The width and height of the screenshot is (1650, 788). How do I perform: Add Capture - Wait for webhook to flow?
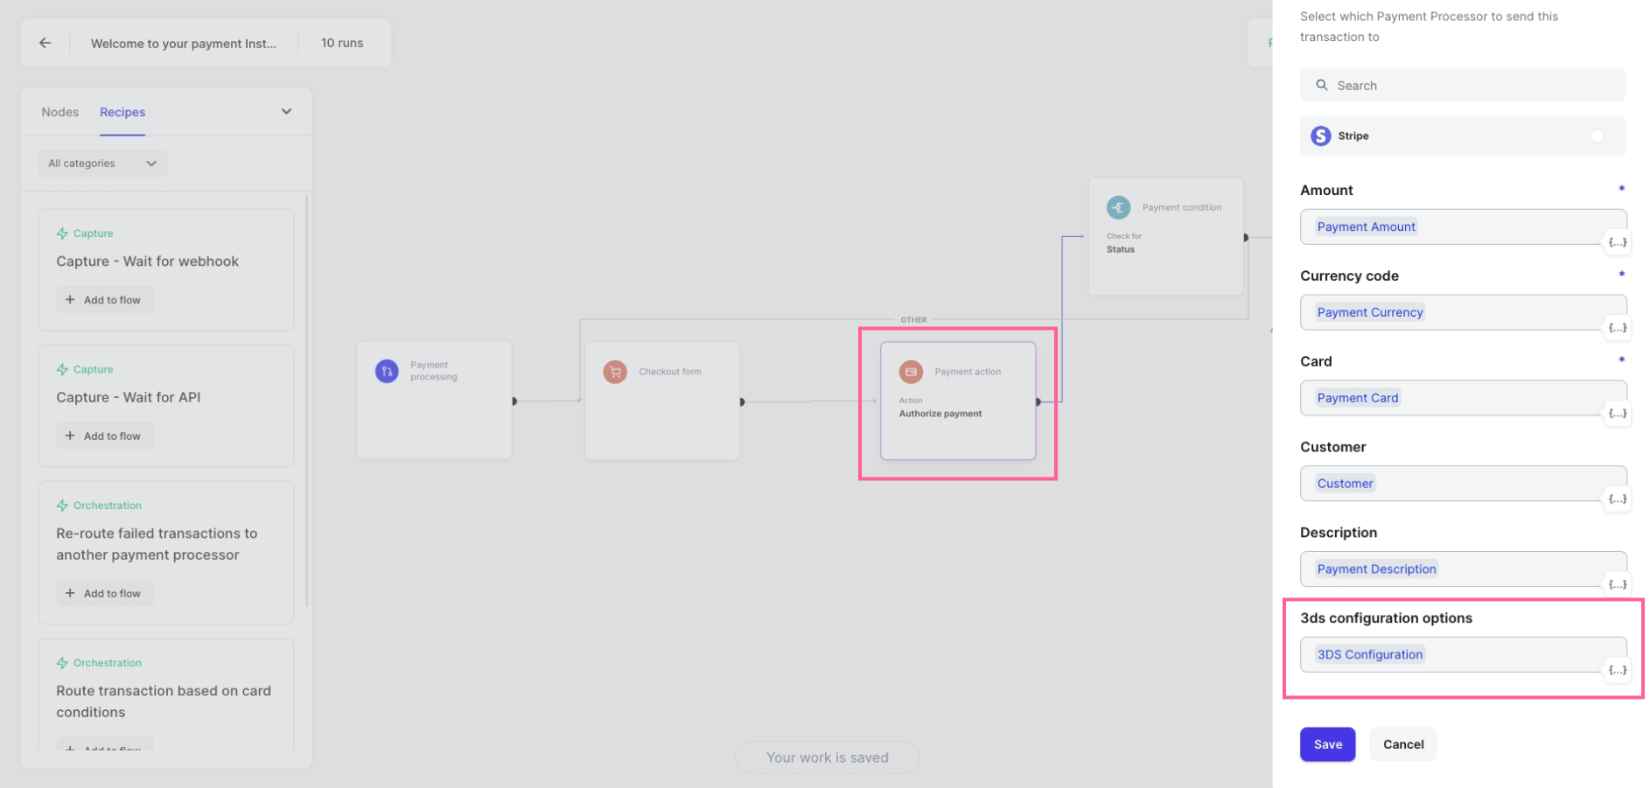click(x=104, y=300)
